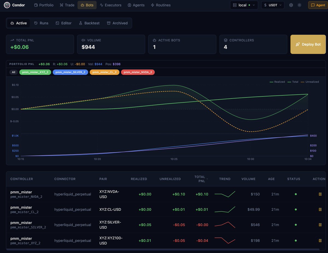Click the Pair column header
The image size is (328, 253).
(103, 179)
